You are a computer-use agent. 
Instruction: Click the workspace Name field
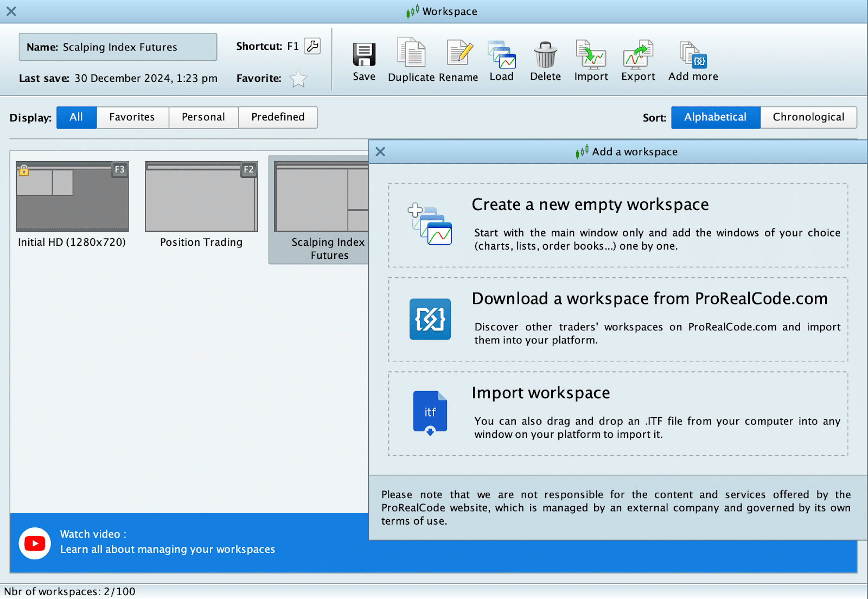(118, 47)
